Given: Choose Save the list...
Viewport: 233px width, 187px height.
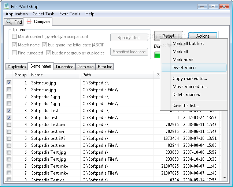Looking at the screenshot, I should [194, 105].
